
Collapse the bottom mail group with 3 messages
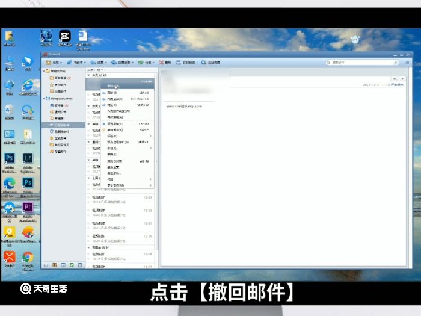click(88, 247)
